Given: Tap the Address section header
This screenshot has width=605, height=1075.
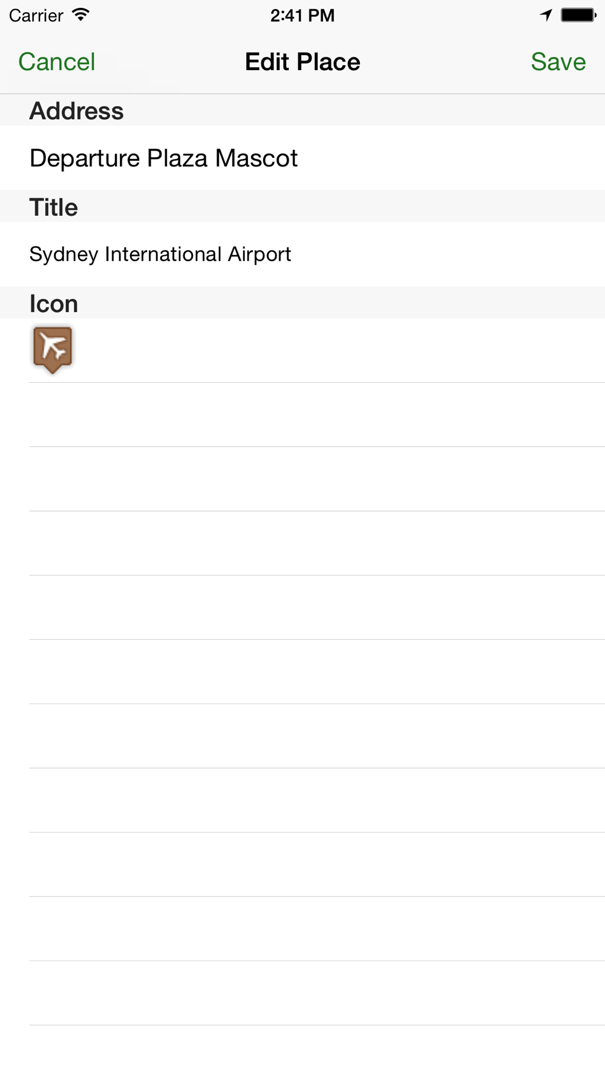Looking at the screenshot, I should [x=76, y=111].
